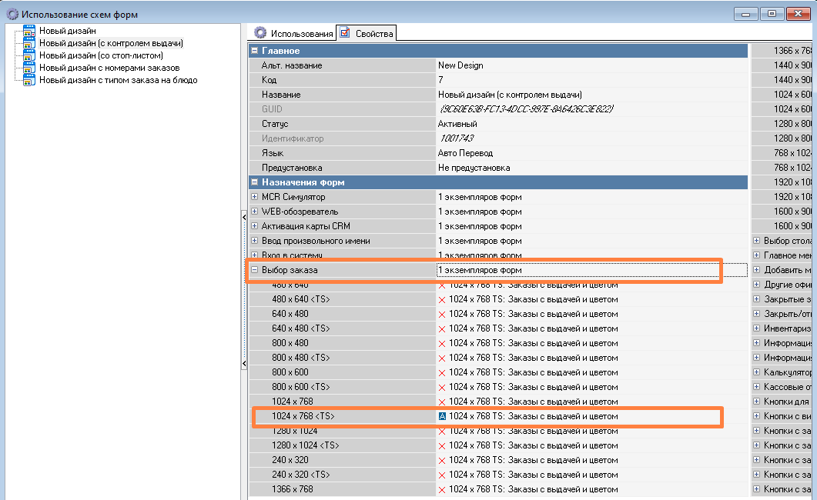Screen dimensions: 817x500
Task: Click the upper splitter arrow to hide left panel
Action: click(244, 219)
